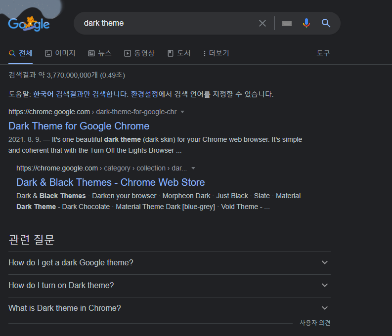392x336 pixels.
Task: Open the 환경설정 link
Action: [144, 94]
